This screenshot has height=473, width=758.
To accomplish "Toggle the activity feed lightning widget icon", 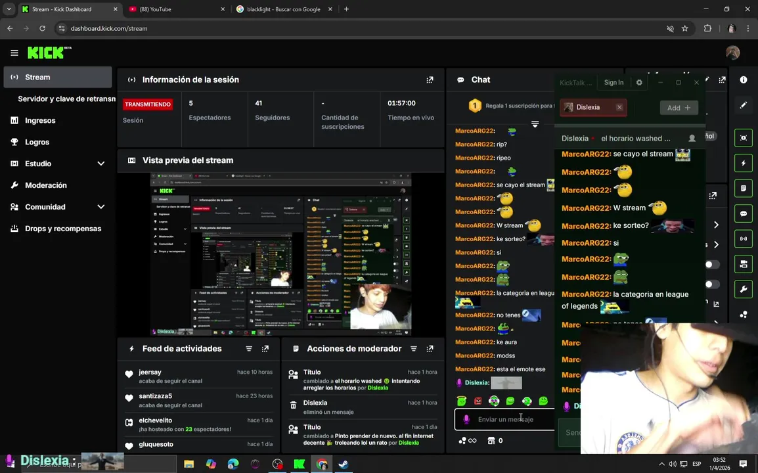I will 743,163.
